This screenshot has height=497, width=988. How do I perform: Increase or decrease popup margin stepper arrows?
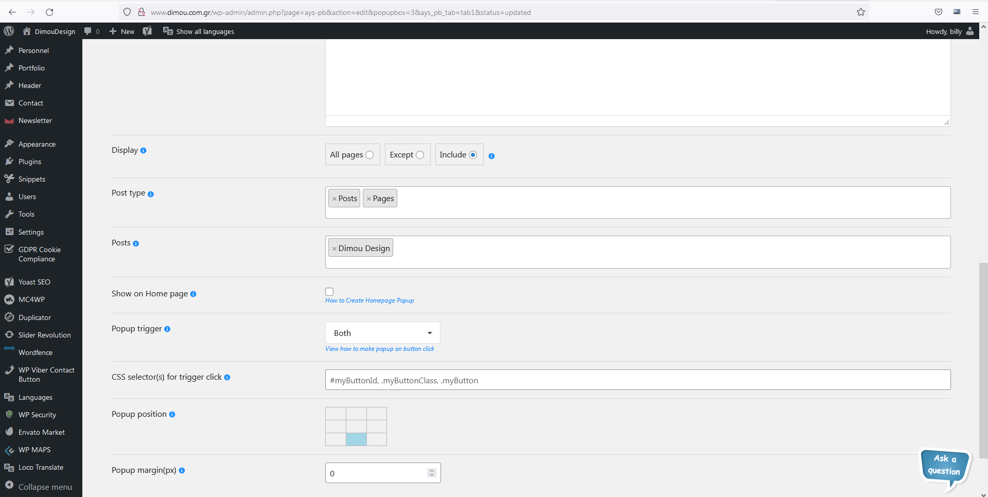432,473
